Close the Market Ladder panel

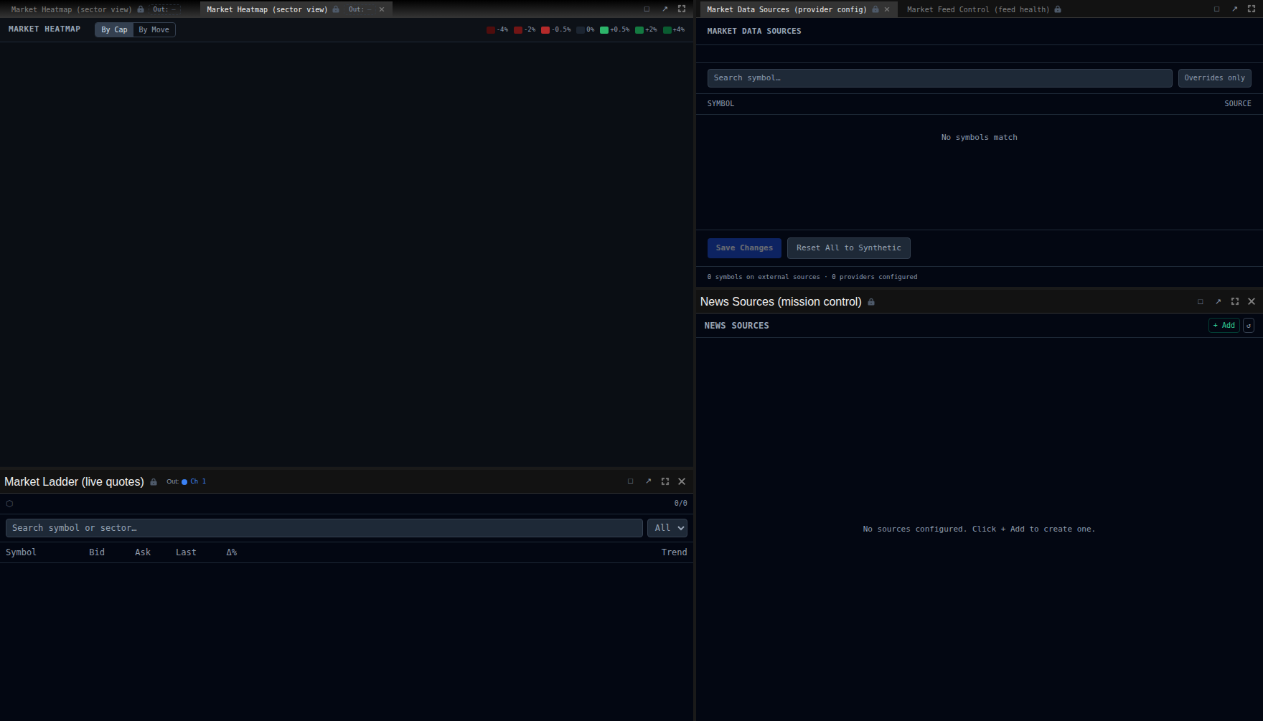[682, 481]
